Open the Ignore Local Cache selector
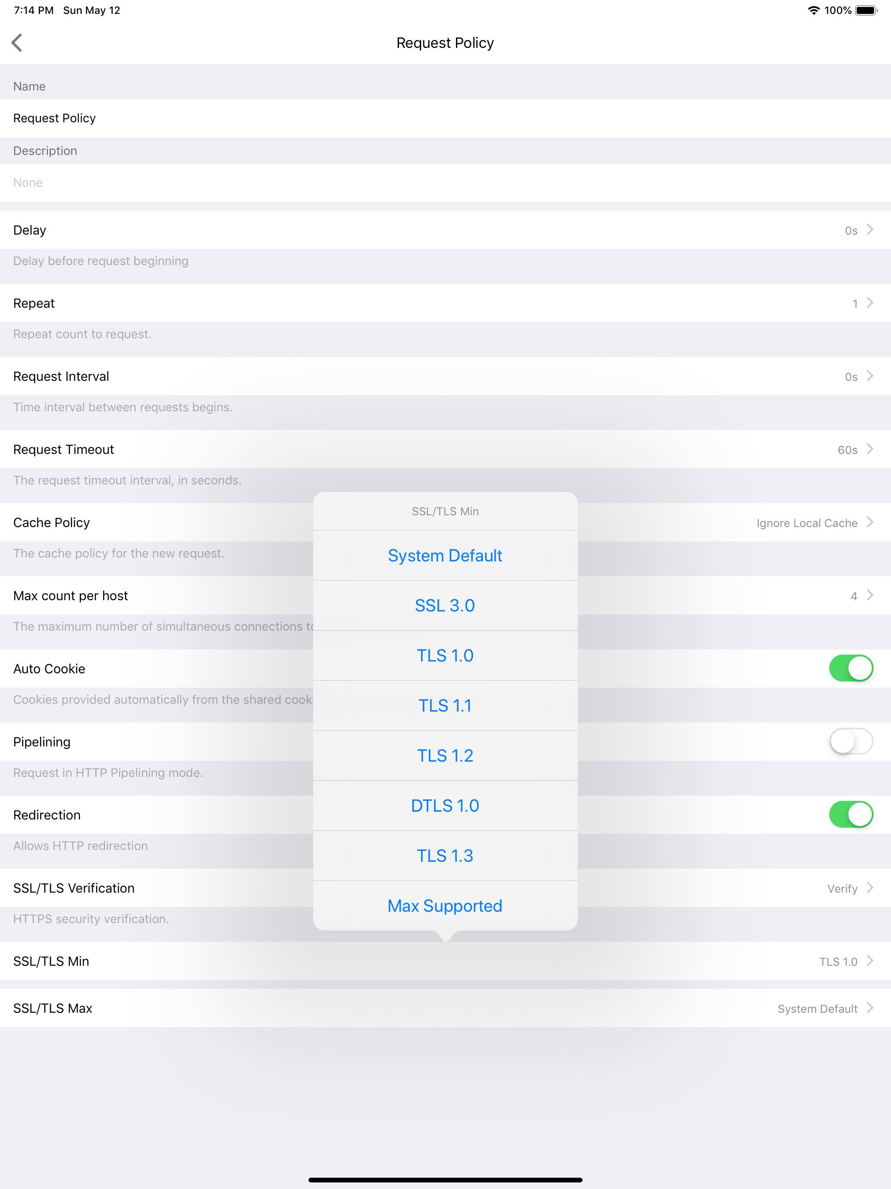891x1189 pixels. coord(806,523)
